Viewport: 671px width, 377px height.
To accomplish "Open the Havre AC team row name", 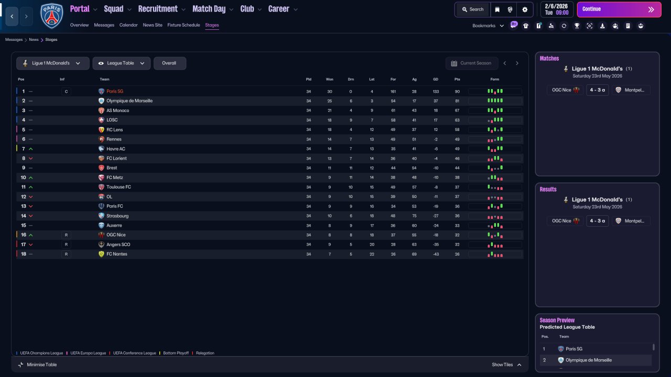I will point(116,149).
